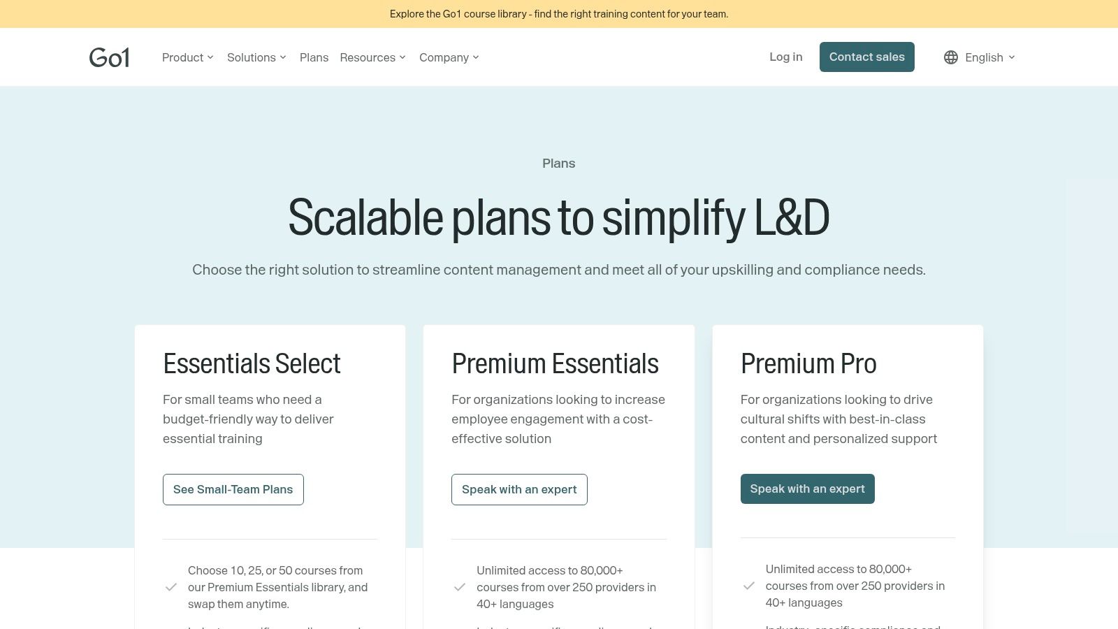The width and height of the screenshot is (1118, 629).
Task: Open the Company dropdown menu
Action: pyautogui.click(x=449, y=57)
